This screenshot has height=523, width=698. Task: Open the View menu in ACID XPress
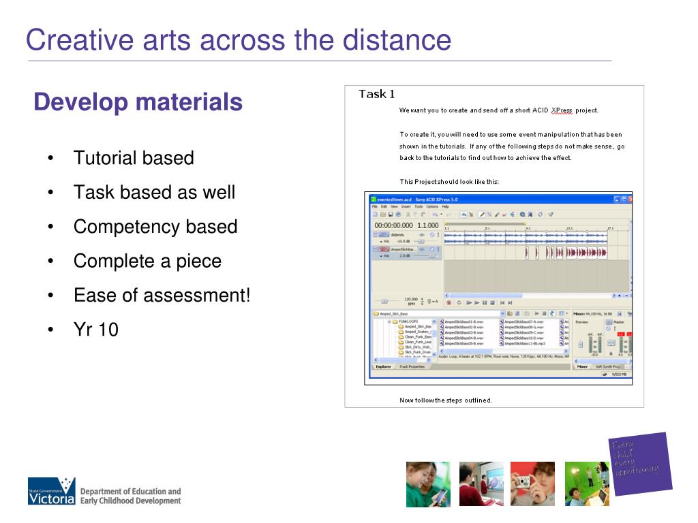point(395,207)
